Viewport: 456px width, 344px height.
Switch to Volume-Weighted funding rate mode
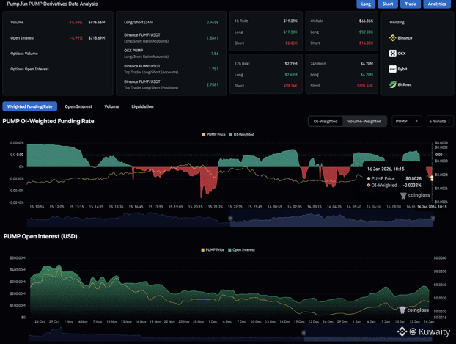tap(364, 121)
